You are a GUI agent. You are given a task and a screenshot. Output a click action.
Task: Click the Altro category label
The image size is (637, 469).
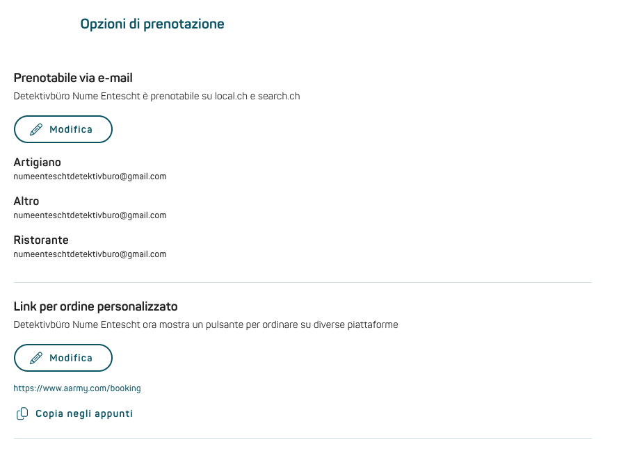[26, 201]
